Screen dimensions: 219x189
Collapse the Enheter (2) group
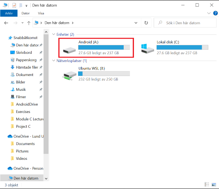[53, 34]
